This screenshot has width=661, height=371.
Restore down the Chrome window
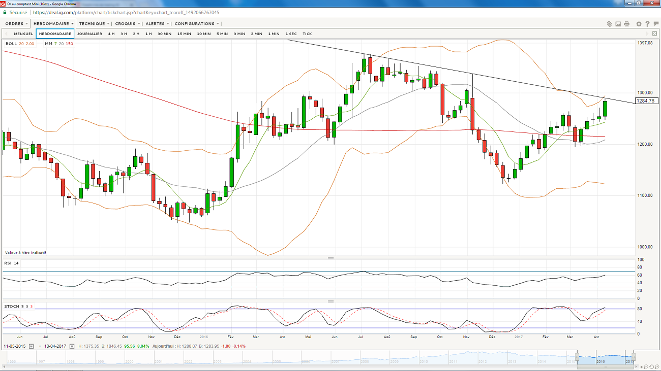pos(639,3)
